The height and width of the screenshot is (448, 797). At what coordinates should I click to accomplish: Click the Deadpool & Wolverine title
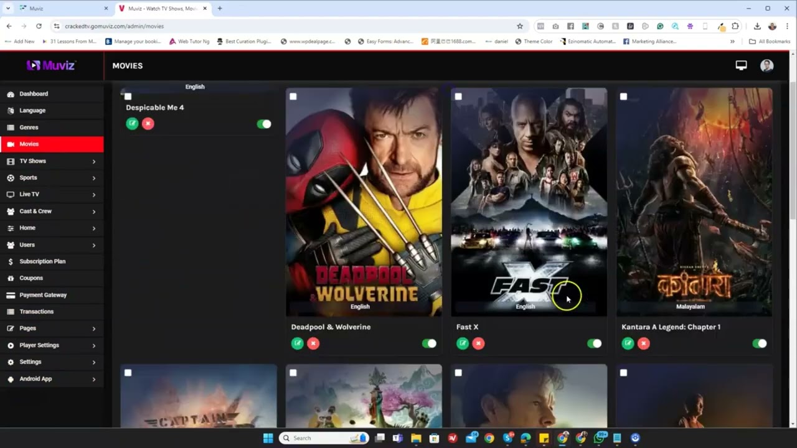[x=331, y=327]
